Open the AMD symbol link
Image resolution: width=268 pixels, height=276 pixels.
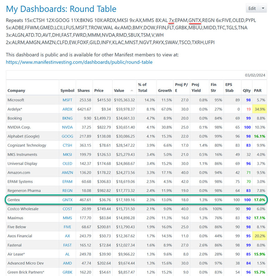coord(67,263)
